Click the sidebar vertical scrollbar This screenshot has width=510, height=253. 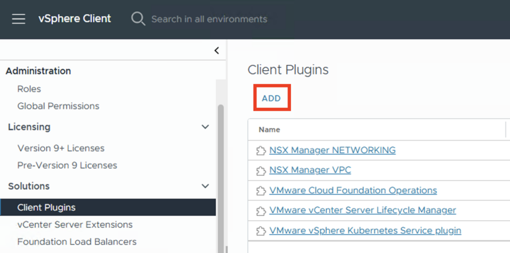click(221, 174)
